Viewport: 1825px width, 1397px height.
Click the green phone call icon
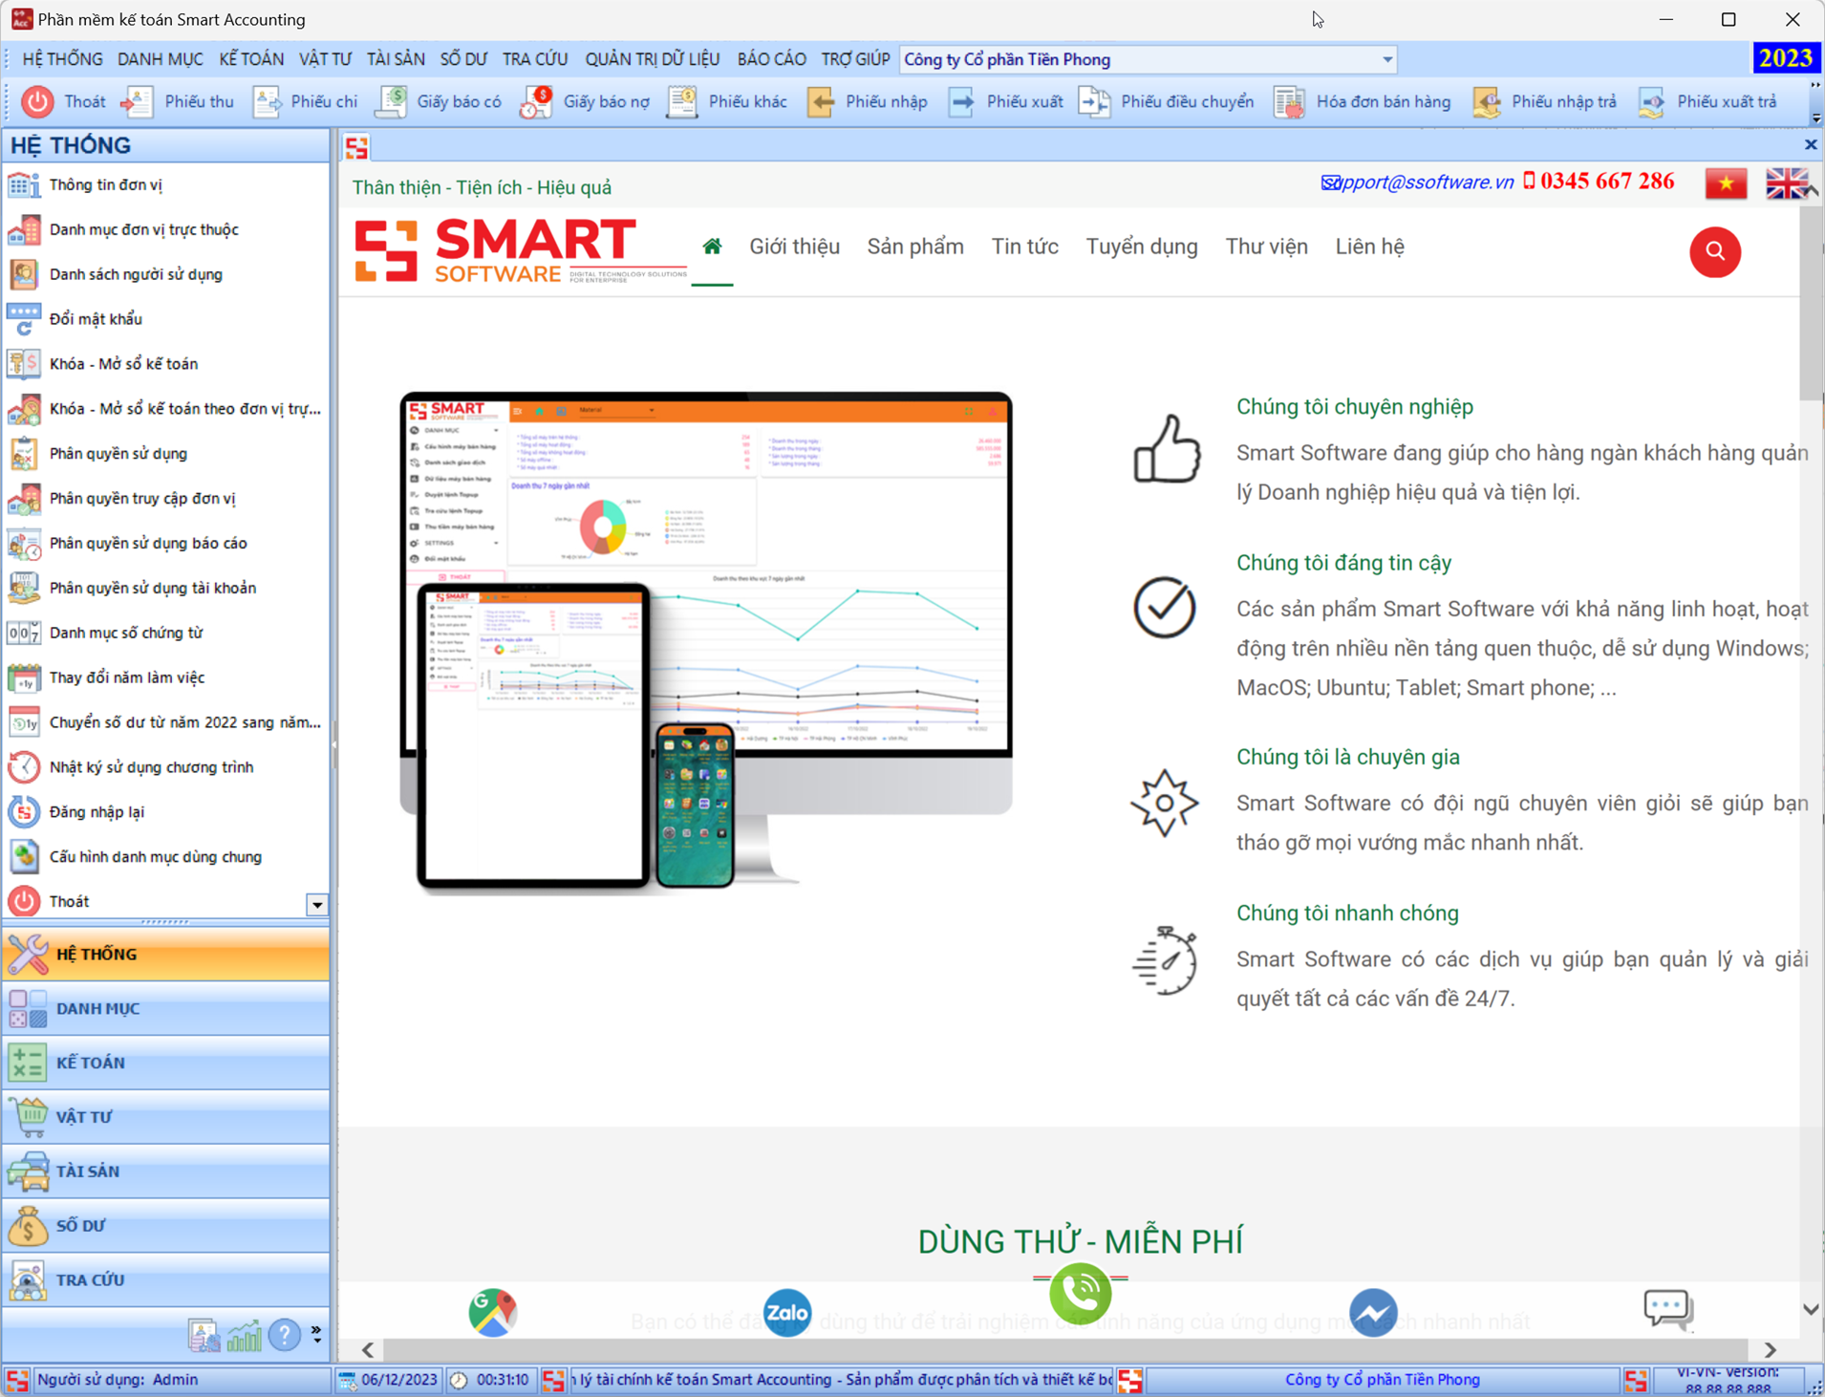[1081, 1294]
